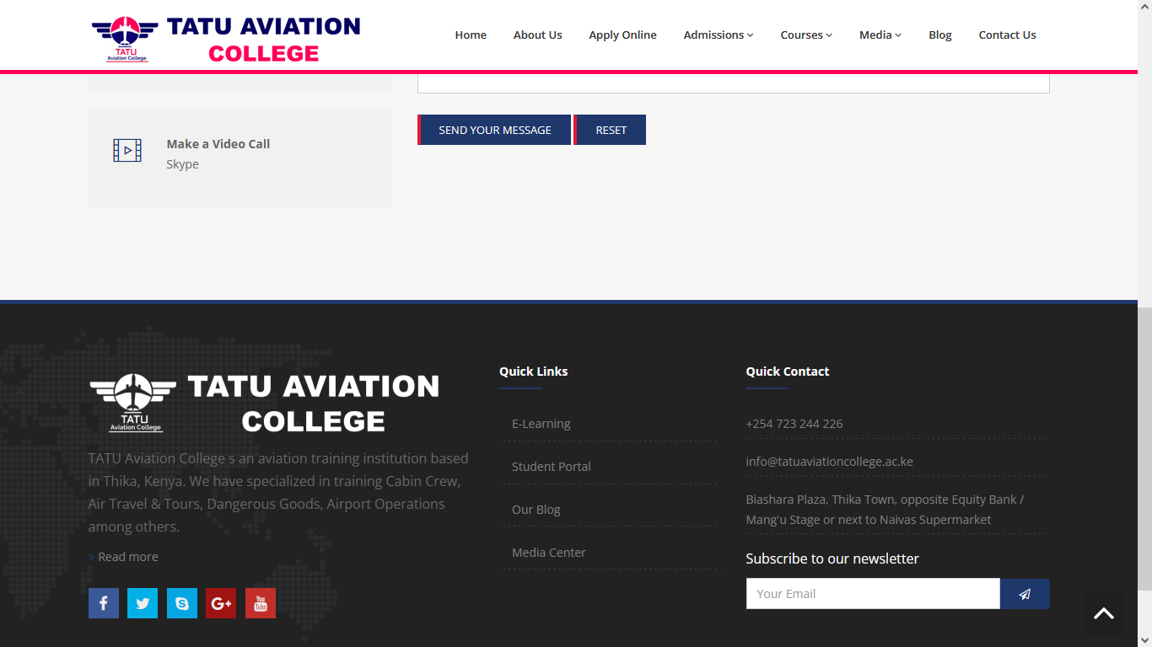Click the page vertical scrollbar
The image size is (1152, 647).
click(1144, 446)
